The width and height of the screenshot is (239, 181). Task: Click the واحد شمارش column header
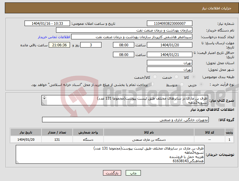88,132
